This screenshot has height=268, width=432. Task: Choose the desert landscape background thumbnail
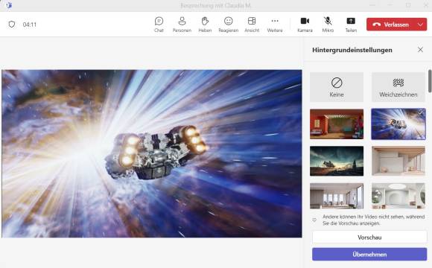pos(337,161)
